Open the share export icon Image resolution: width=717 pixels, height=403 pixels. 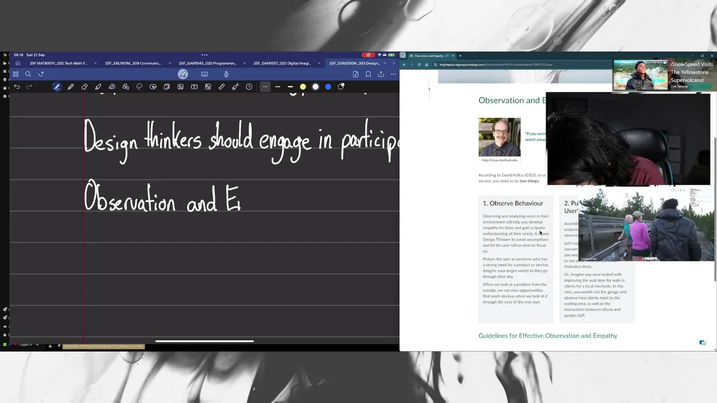pos(381,74)
